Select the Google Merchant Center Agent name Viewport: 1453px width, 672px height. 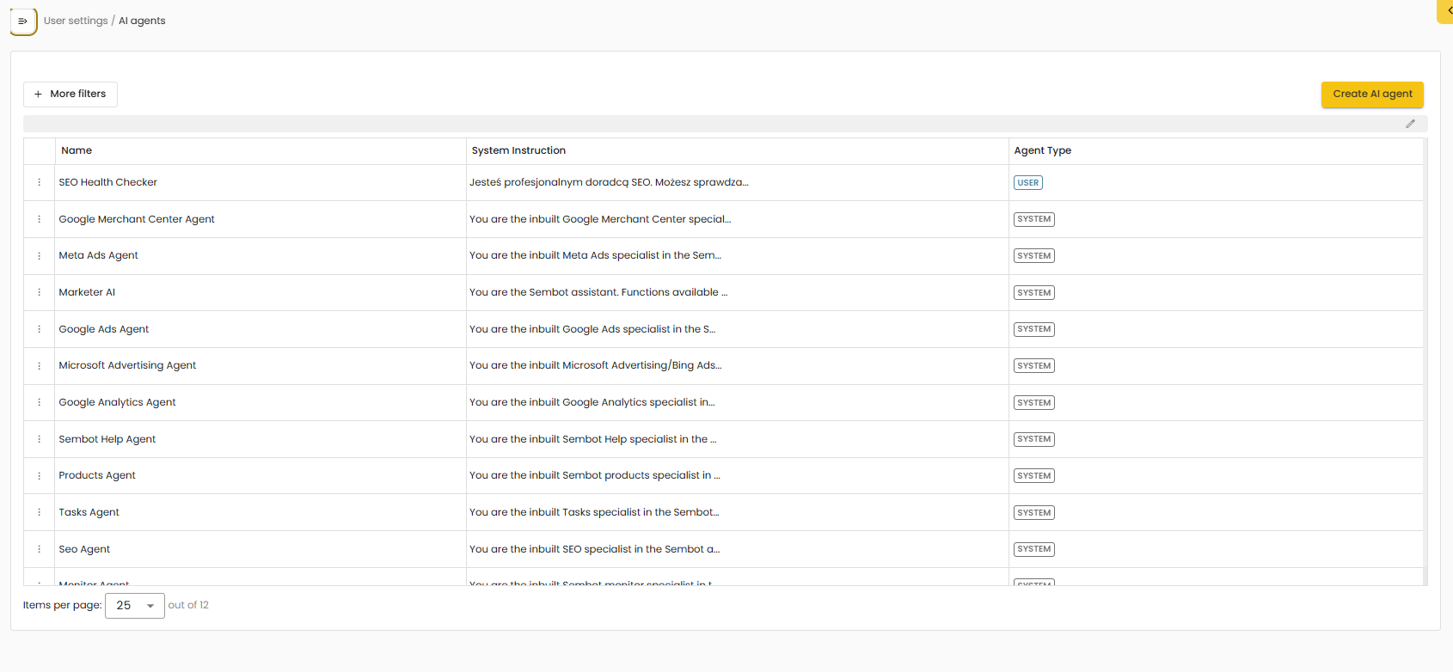tap(137, 219)
